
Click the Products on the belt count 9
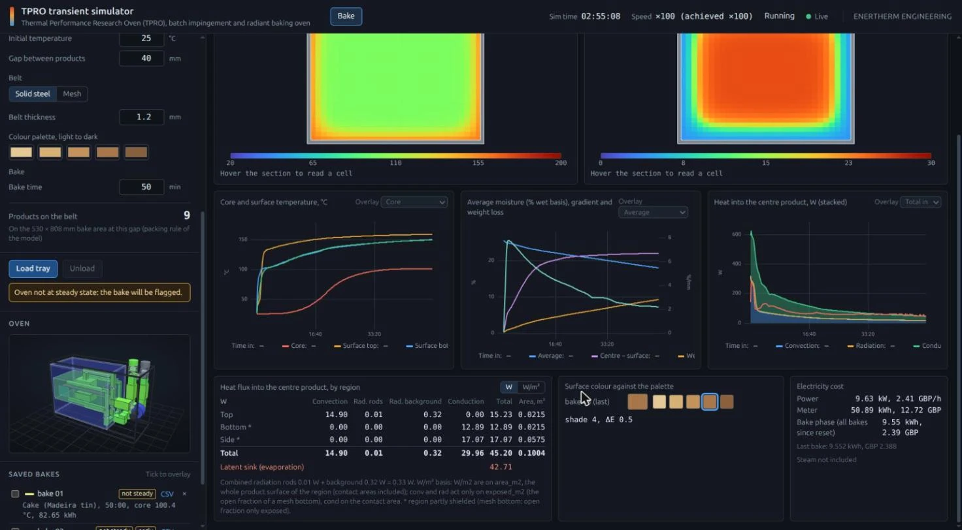point(186,216)
